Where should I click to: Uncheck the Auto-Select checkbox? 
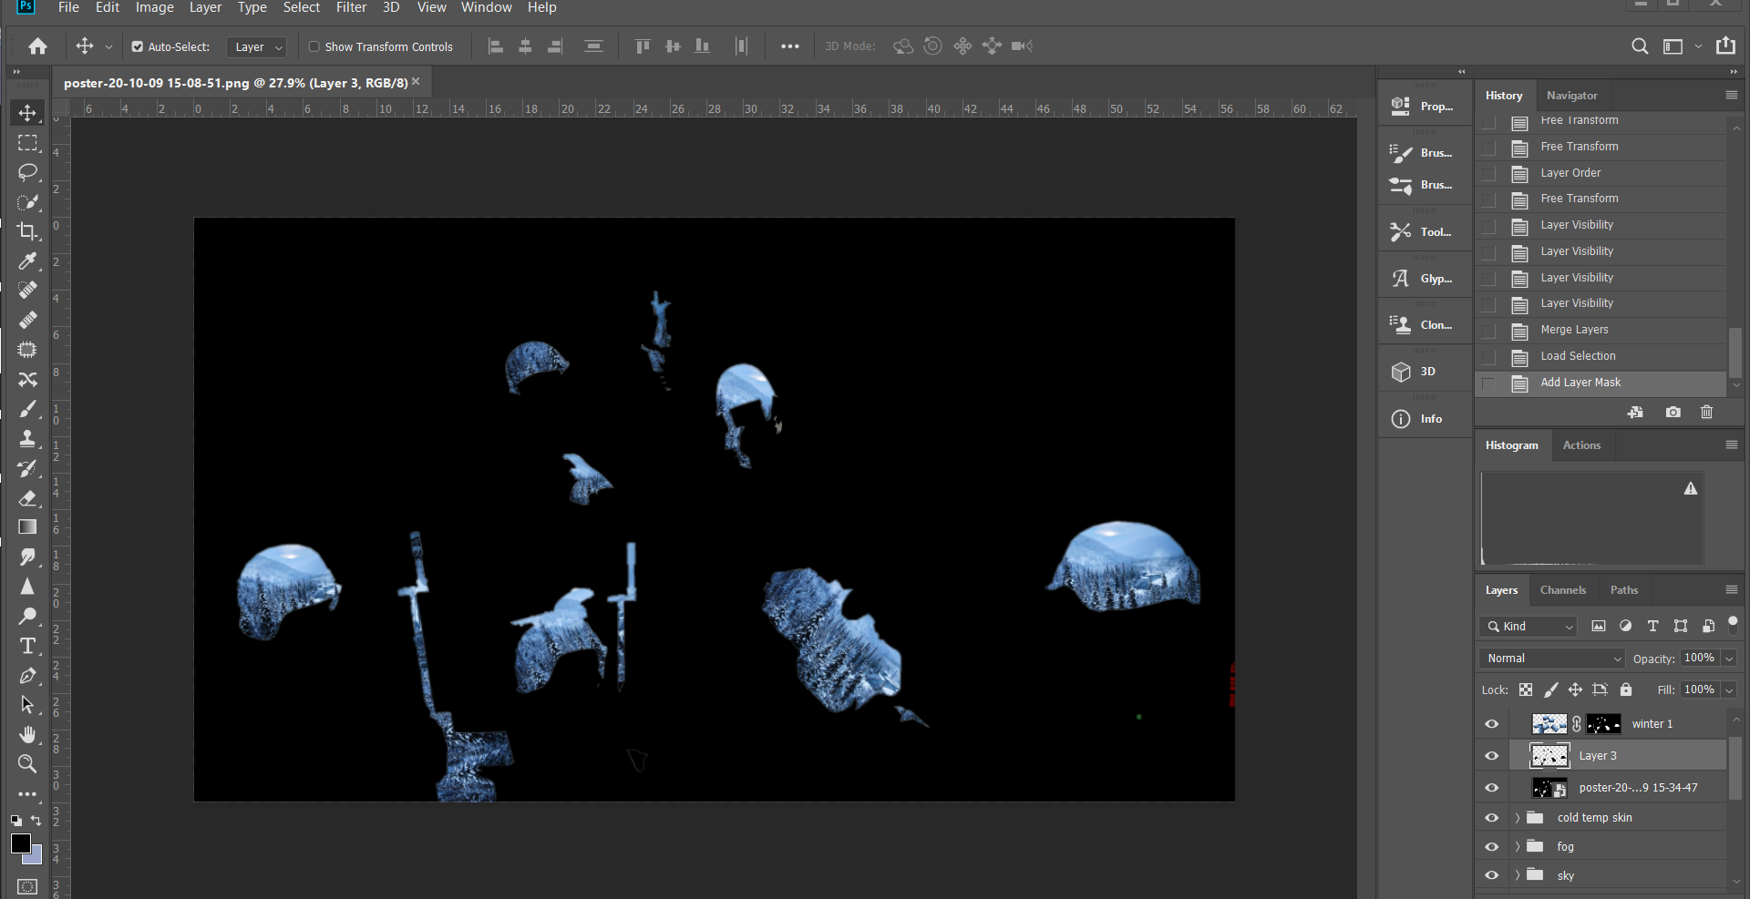coord(138,46)
